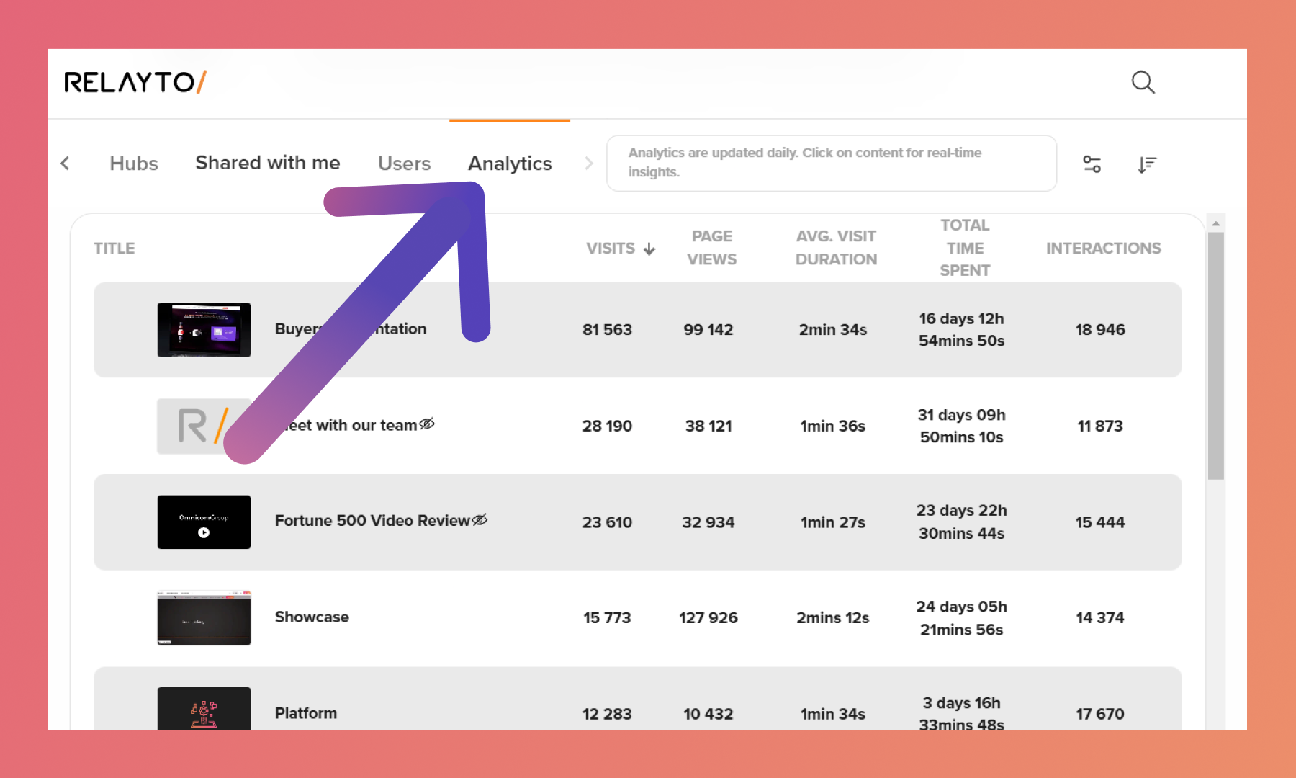Click the sort order icon
Viewport: 1296px width, 778px height.
click(x=1147, y=165)
